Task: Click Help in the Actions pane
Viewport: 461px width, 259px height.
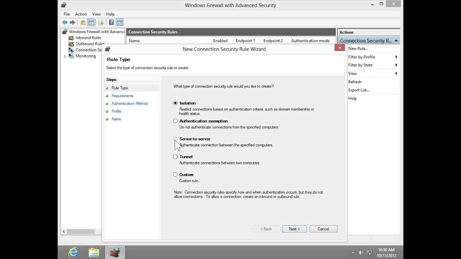Action: (352, 98)
